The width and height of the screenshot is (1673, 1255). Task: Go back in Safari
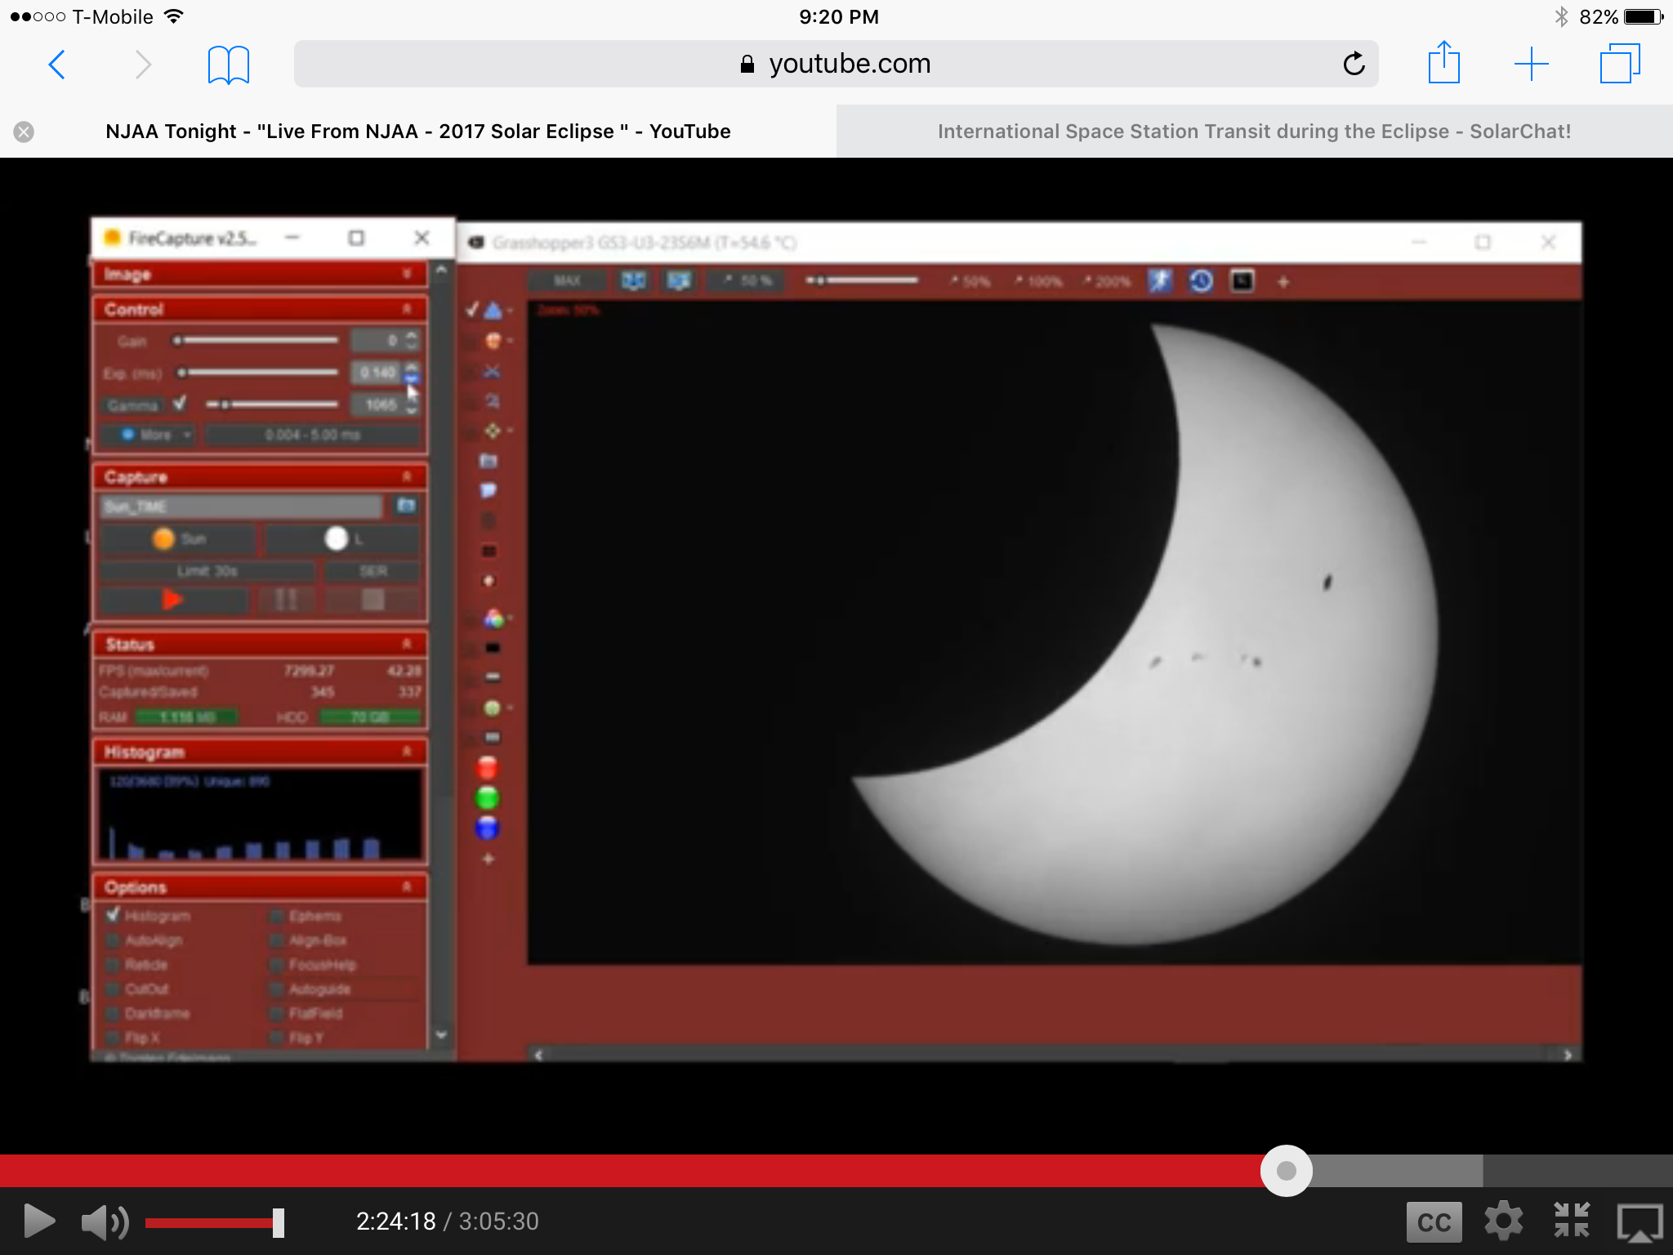[56, 64]
